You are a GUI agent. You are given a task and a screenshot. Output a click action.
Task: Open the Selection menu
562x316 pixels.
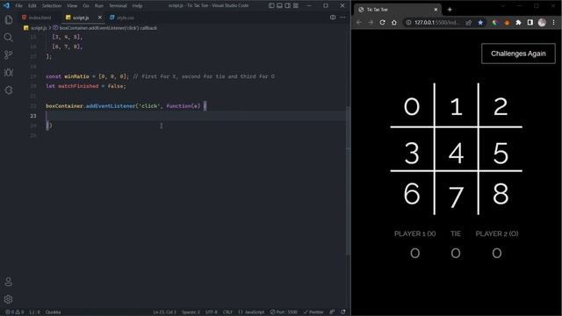tap(52, 6)
